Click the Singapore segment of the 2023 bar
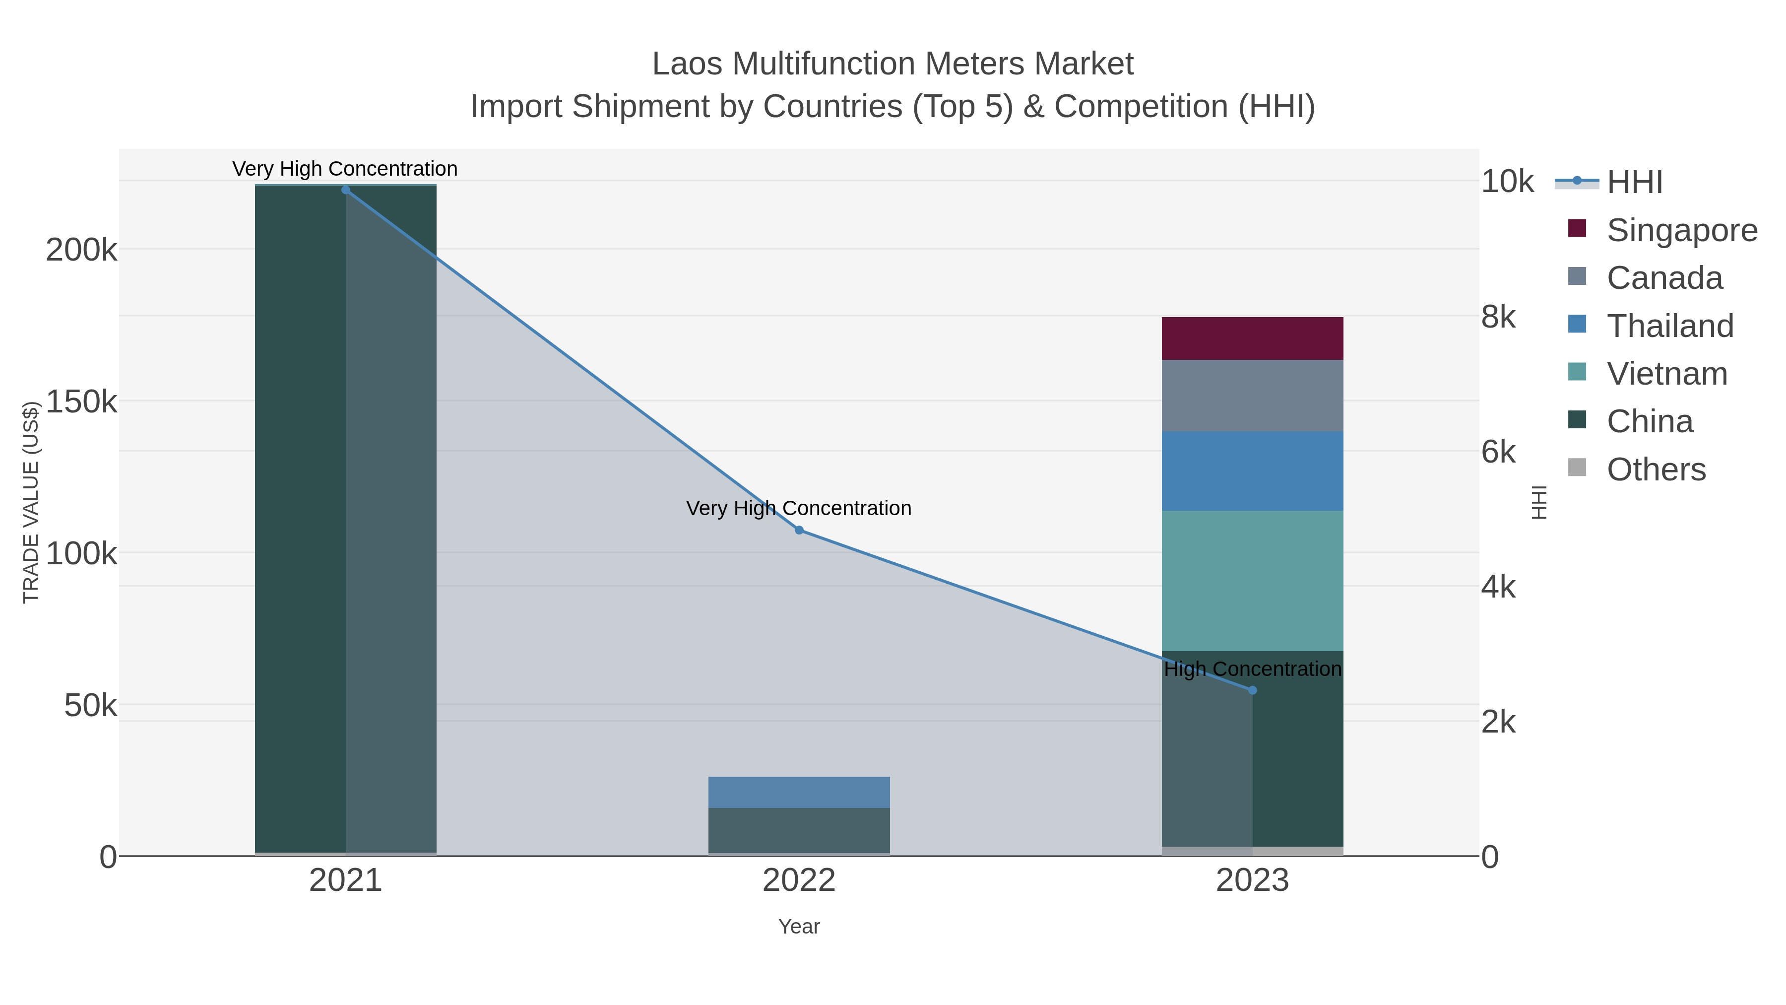1786x1005 pixels. (x=1252, y=338)
